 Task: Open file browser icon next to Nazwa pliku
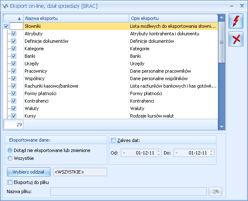click(215, 191)
